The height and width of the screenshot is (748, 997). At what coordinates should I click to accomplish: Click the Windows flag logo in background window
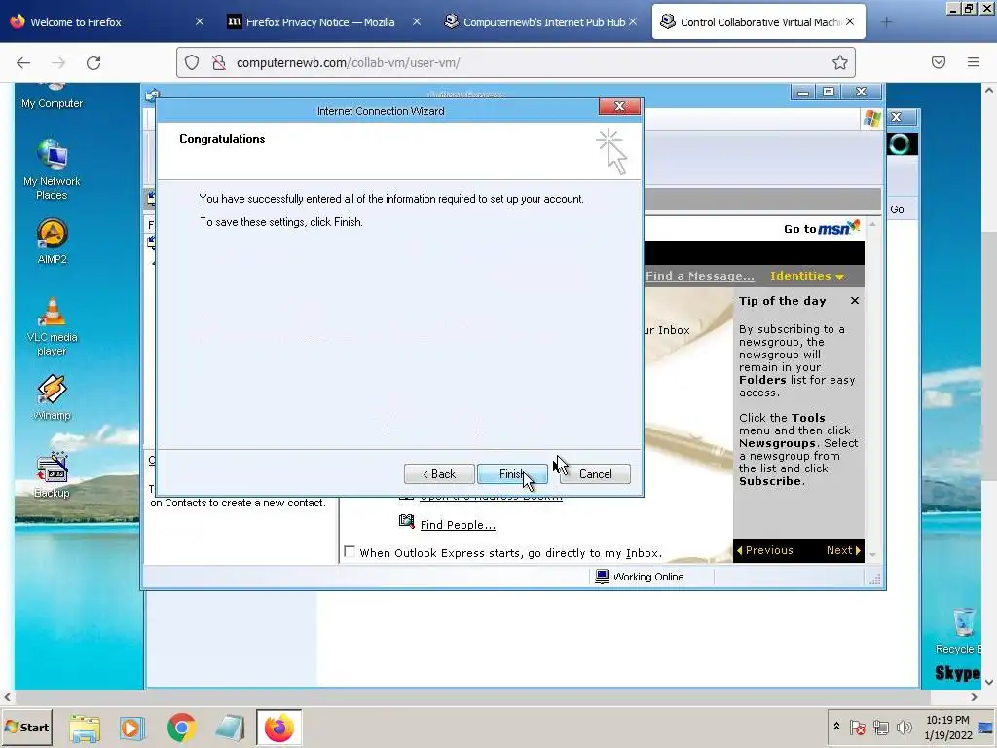(871, 118)
